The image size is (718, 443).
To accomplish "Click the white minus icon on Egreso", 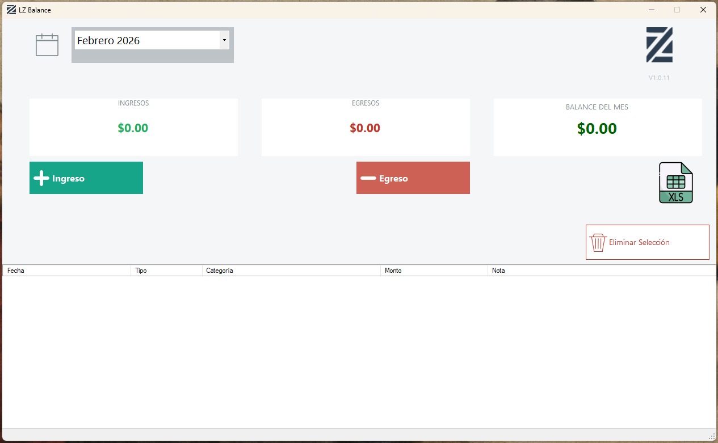I will pos(368,178).
